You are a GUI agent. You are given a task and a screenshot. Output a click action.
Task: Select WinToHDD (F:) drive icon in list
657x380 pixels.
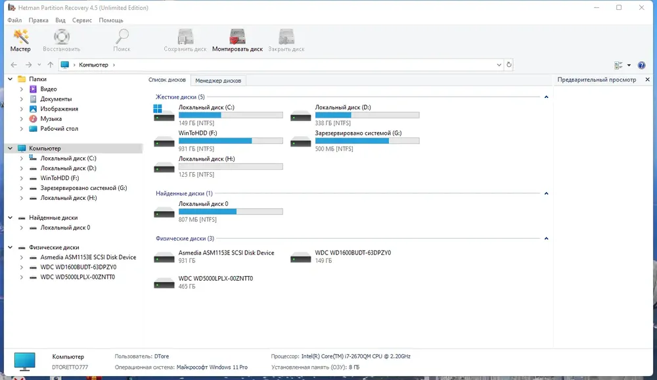(x=164, y=141)
